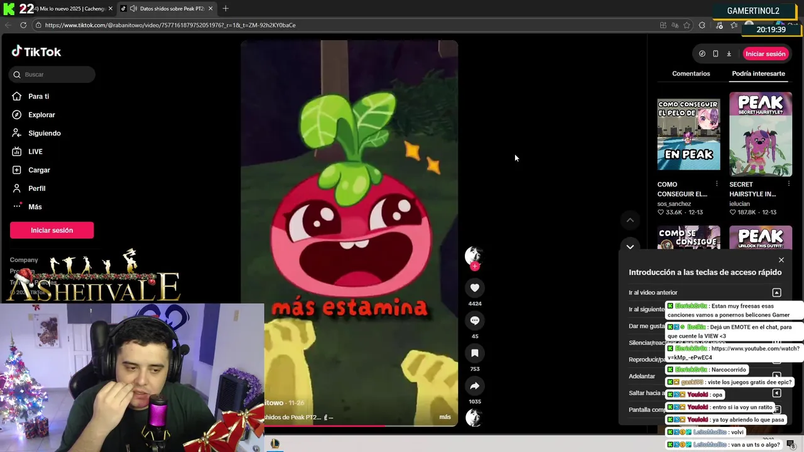Viewport: 804px width, 452px height.
Task: Bookmark the video with save icon
Action: pyautogui.click(x=475, y=353)
